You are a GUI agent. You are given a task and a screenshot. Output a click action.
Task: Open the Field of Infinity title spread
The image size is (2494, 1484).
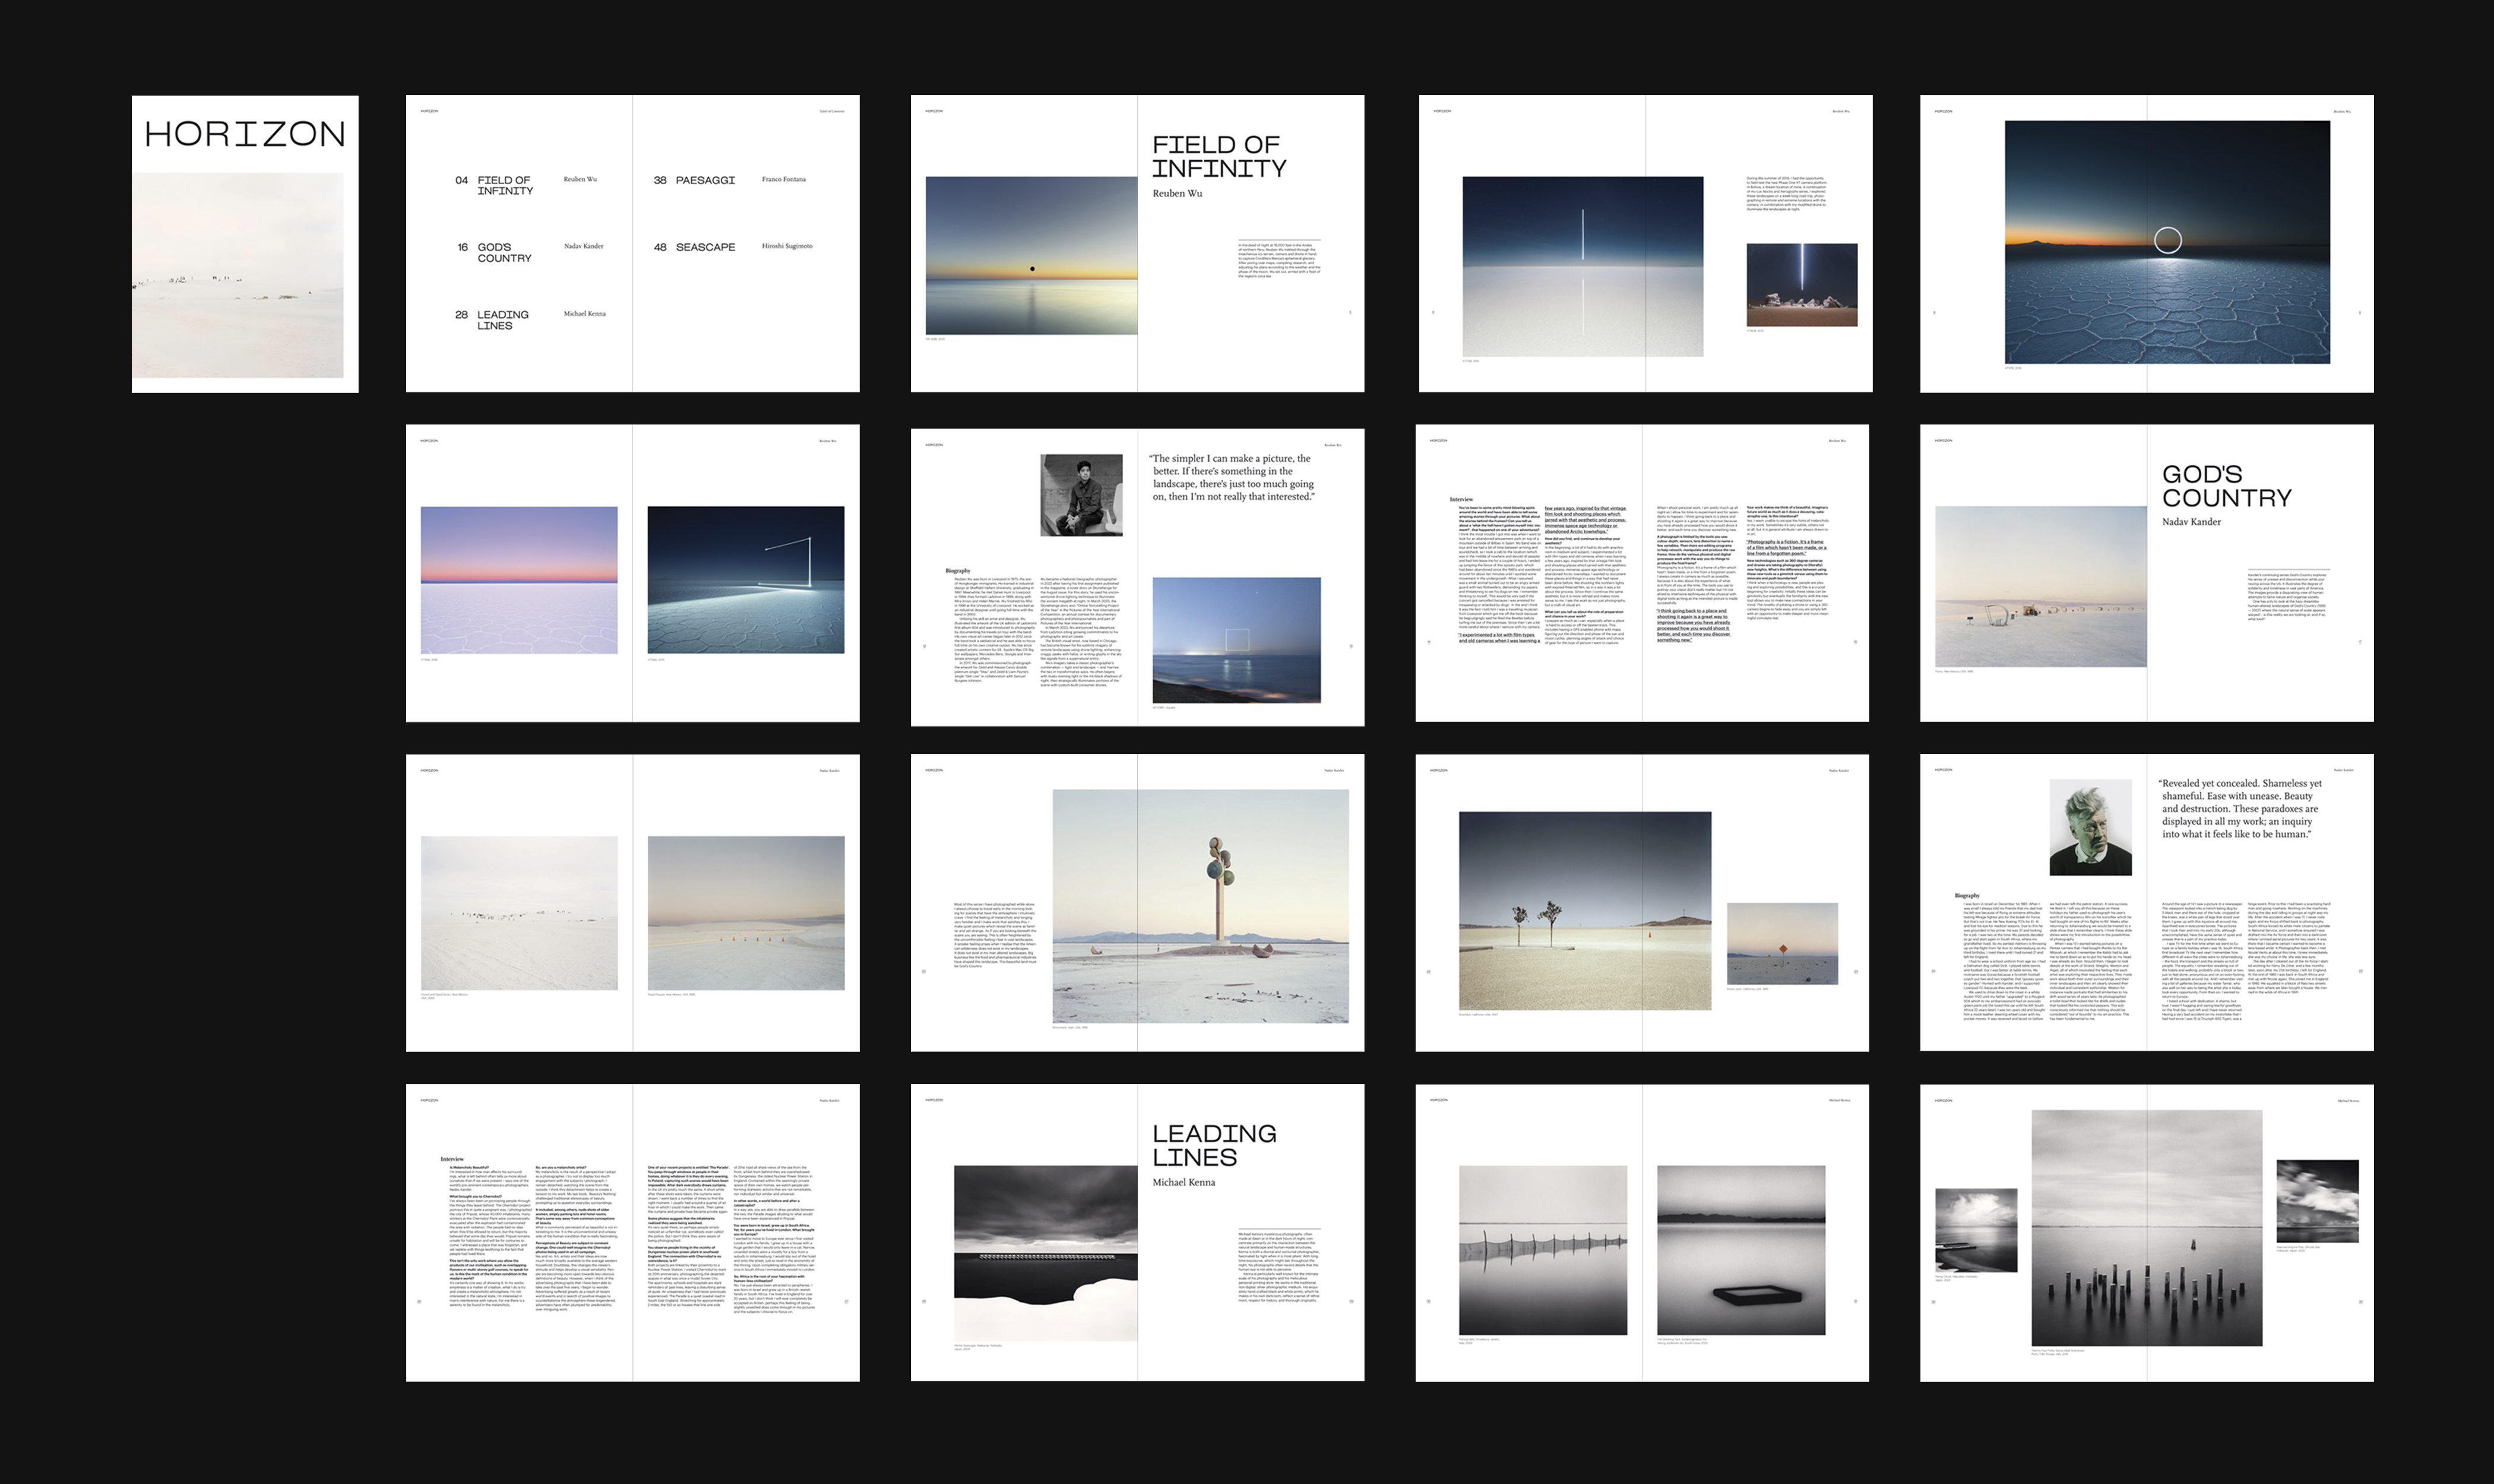[1218, 157]
